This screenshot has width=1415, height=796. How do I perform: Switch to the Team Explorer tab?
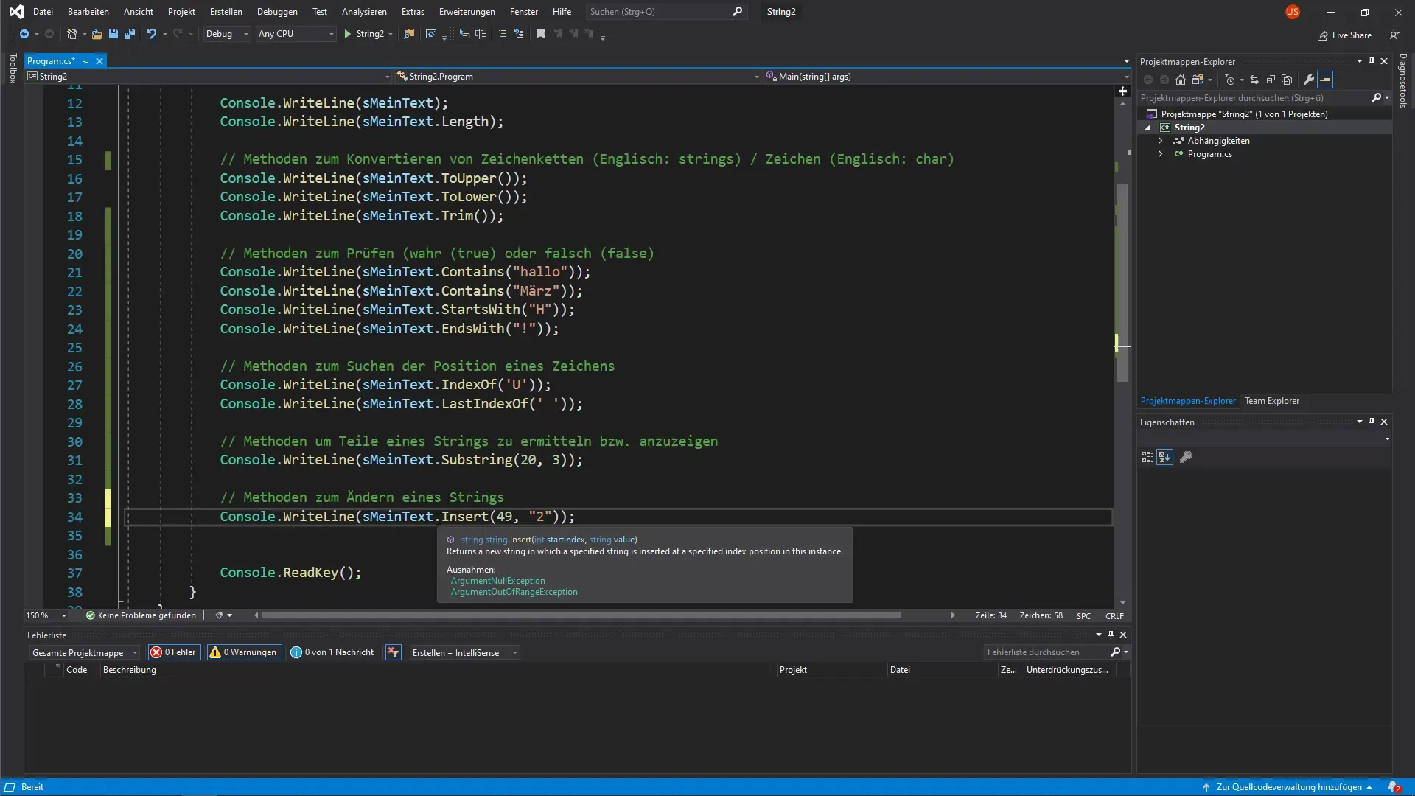click(x=1272, y=401)
